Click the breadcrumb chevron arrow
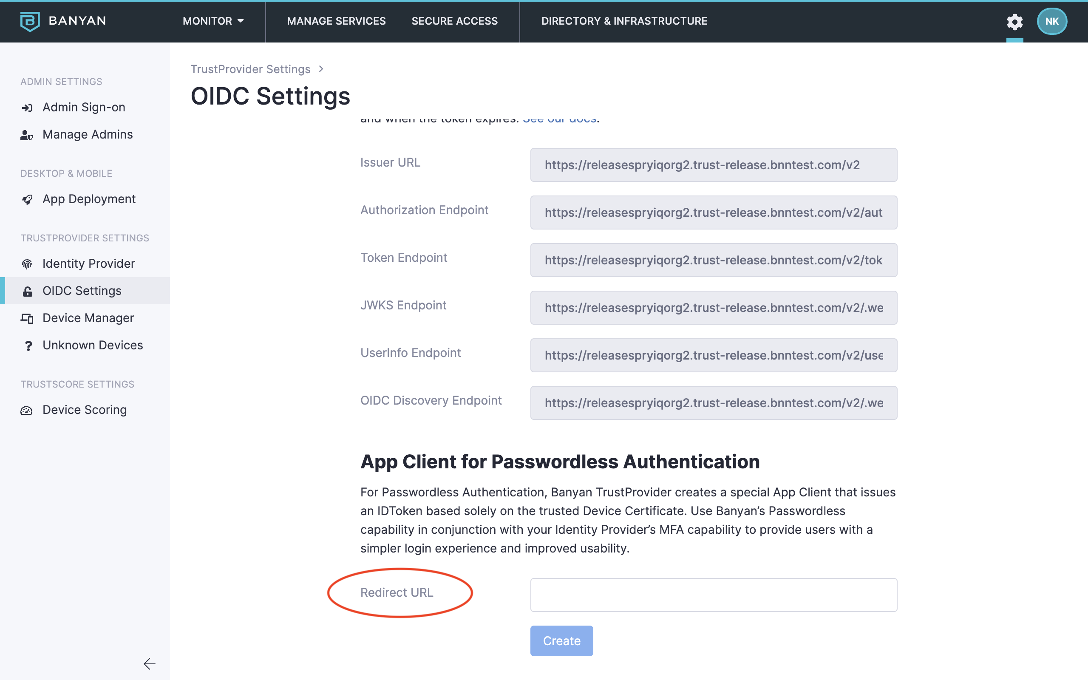1088x680 pixels. [x=321, y=69]
